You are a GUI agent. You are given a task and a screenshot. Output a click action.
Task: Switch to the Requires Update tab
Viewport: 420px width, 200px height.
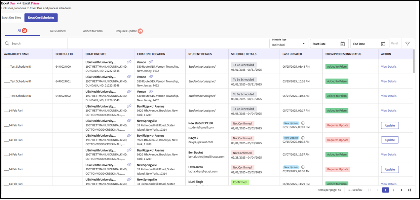point(129,31)
